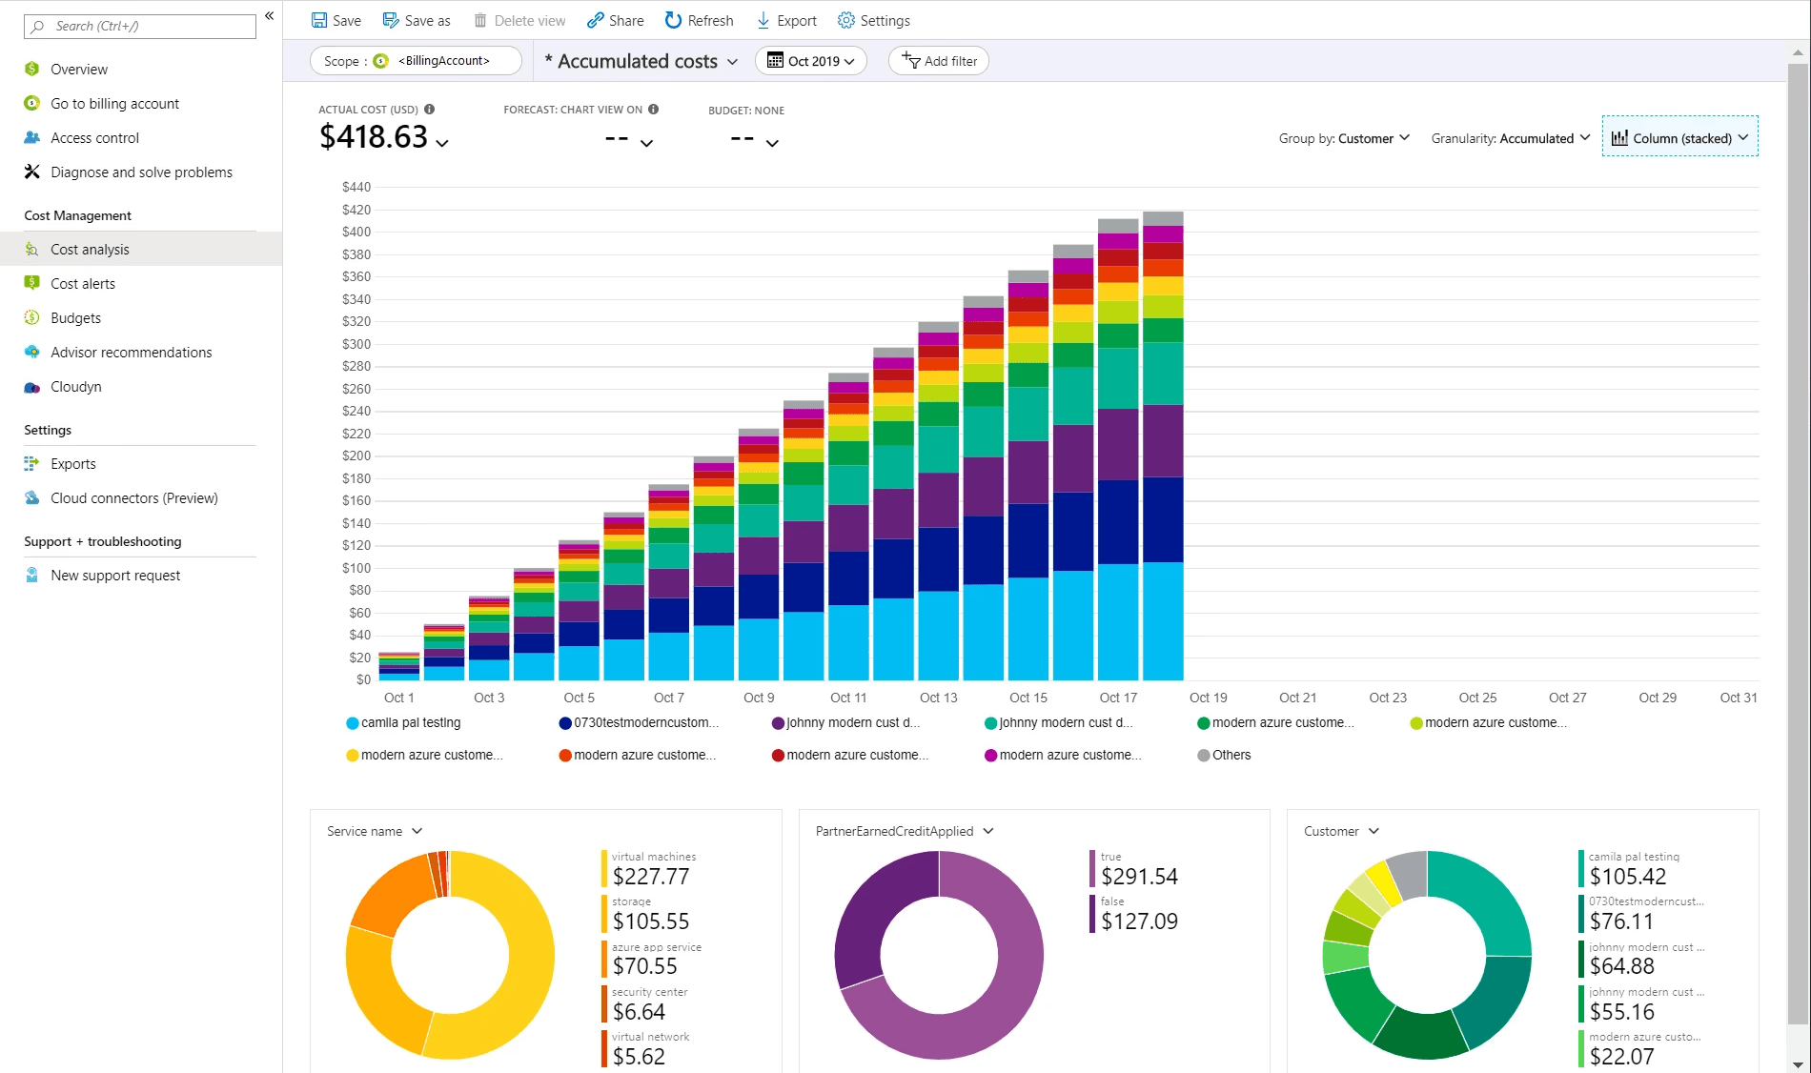This screenshot has width=1811, height=1073.
Task: Open Cost alerts in the sidebar
Action: tap(83, 284)
